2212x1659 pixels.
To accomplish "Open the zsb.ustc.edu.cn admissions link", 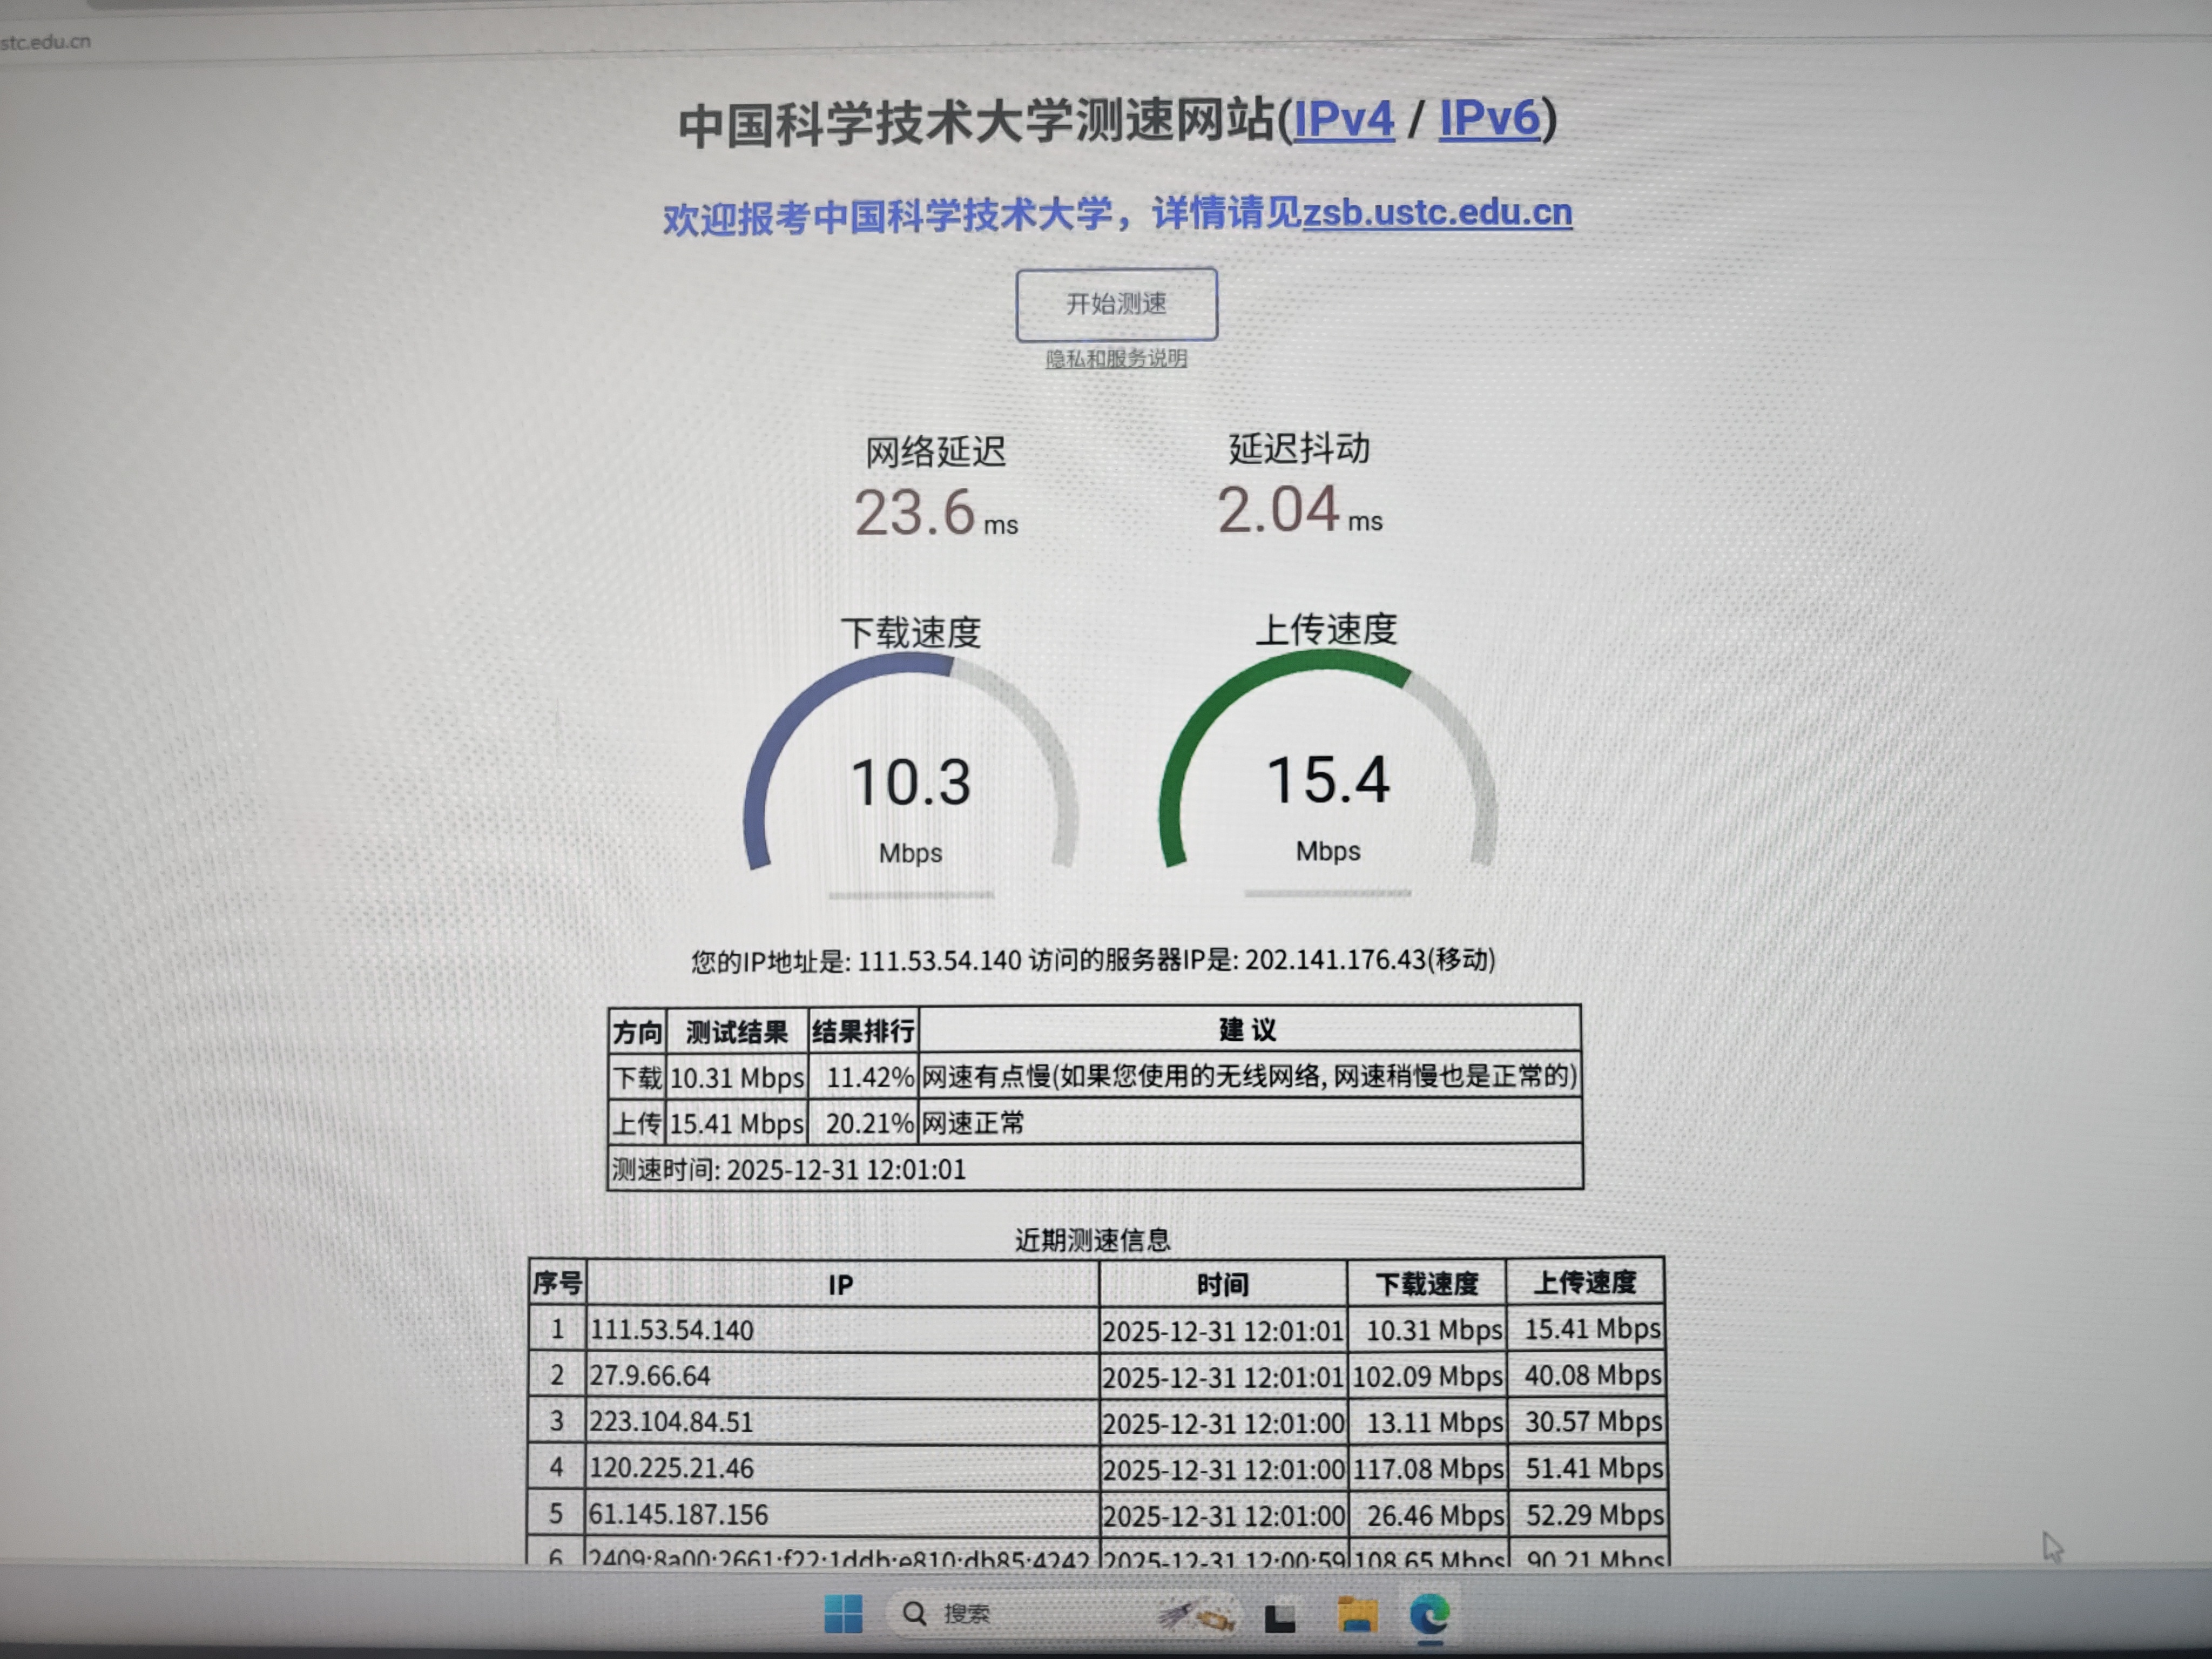I will [x=1437, y=212].
